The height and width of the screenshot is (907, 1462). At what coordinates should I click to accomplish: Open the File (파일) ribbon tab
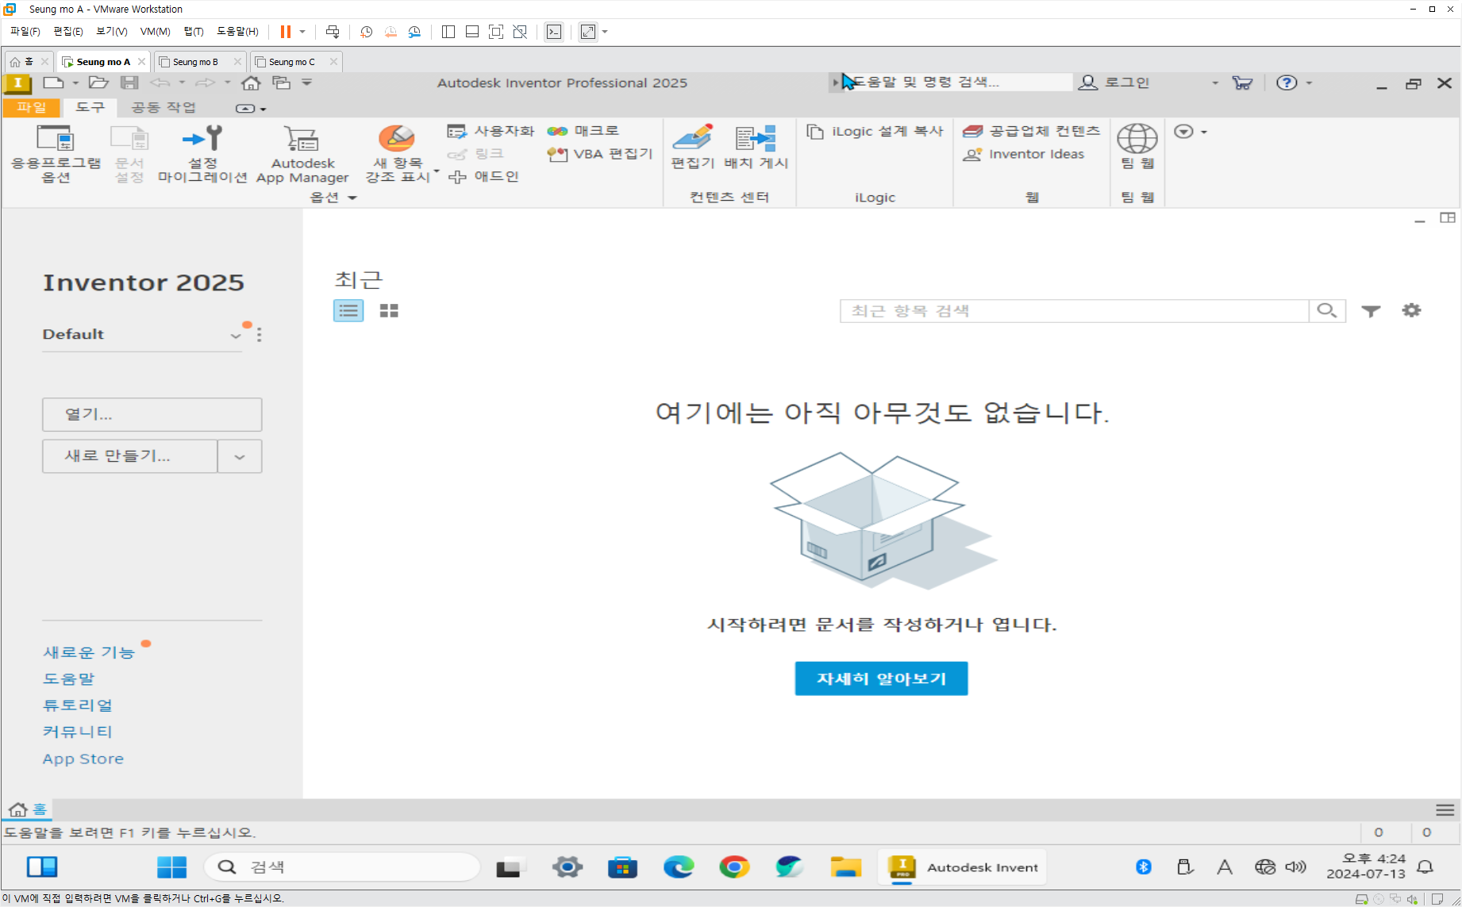31,107
